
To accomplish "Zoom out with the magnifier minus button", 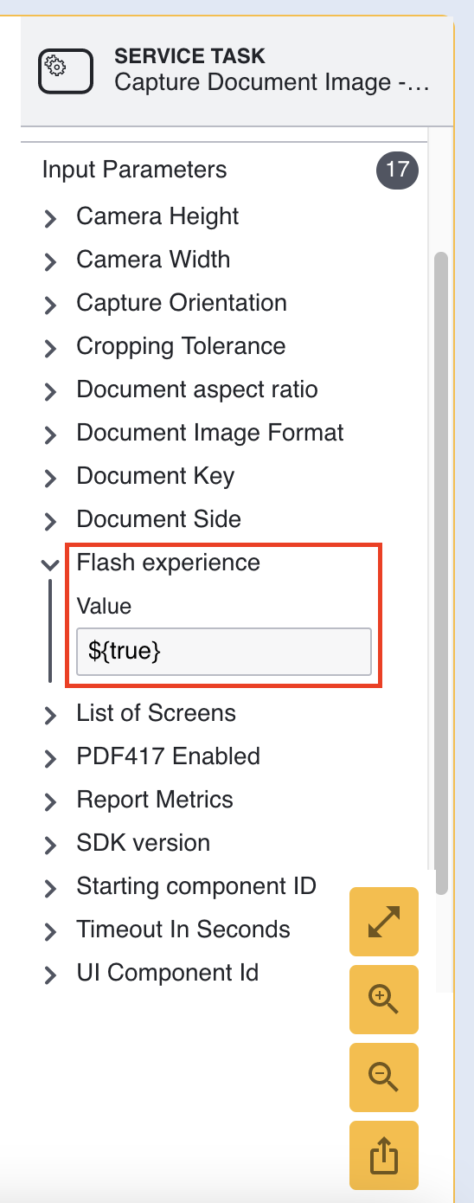I will [384, 1078].
